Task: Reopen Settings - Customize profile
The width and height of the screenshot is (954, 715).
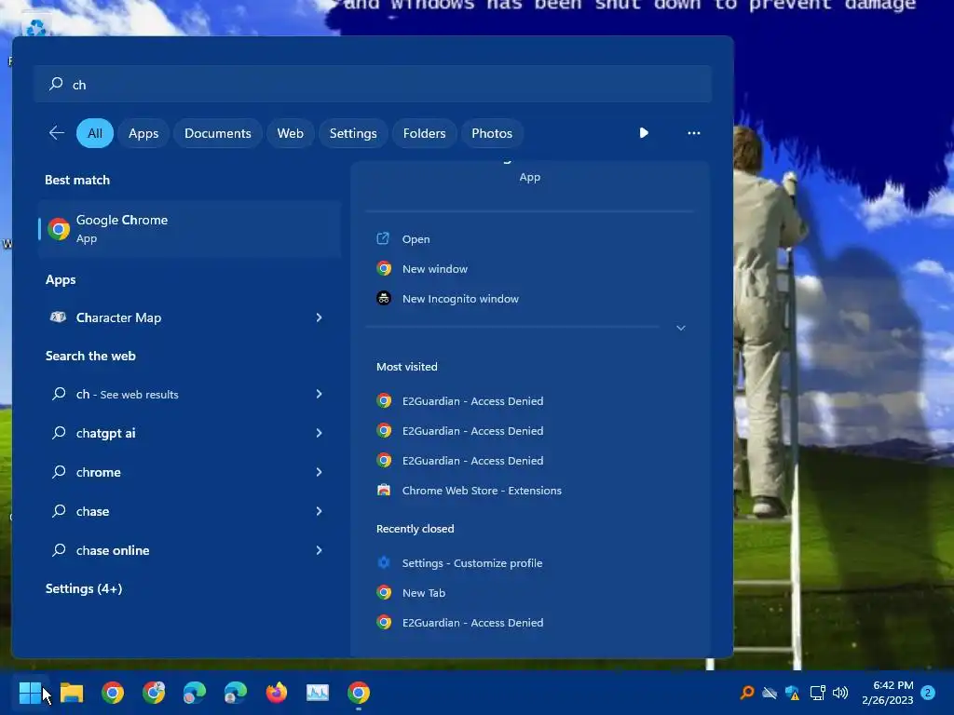Action: 471,563
